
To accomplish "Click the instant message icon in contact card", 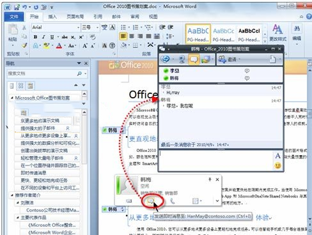I will 151,201.
